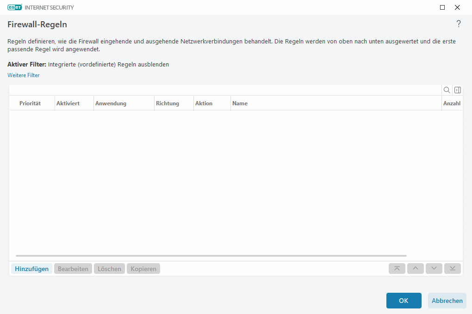Click the Bearbeiten button
This screenshot has height=314, width=472.
73,268
